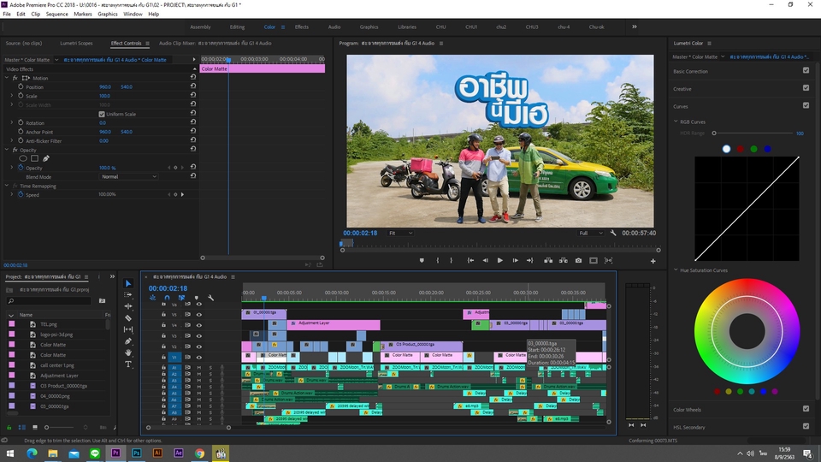Reset the Position parameter
Image resolution: width=821 pixels, height=462 pixels.
click(x=193, y=86)
